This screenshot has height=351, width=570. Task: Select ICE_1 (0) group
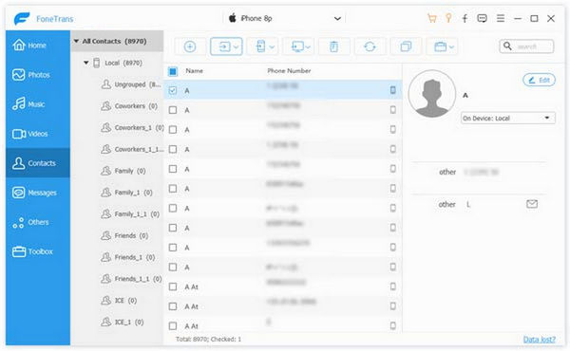coord(123,322)
